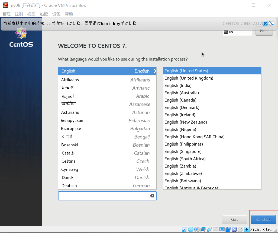Select Arabic in language list

[x=107, y=96]
